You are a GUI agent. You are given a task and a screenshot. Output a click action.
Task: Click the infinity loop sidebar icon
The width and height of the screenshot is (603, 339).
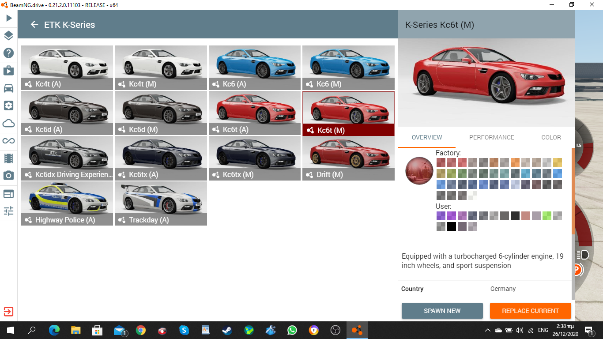pos(9,141)
